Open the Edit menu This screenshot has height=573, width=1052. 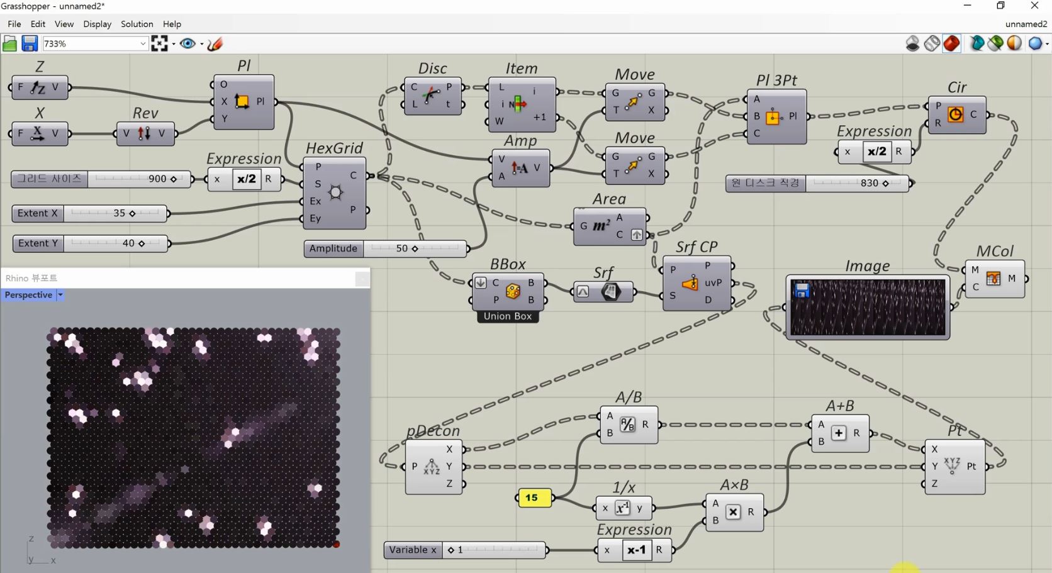click(38, 24)
